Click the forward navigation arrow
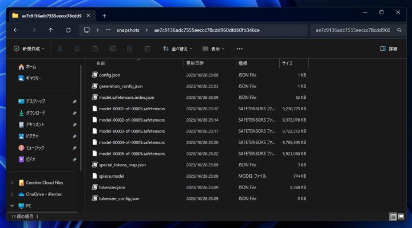The width and height of the screenshot is (412, 228). click(x=33, y=30)
